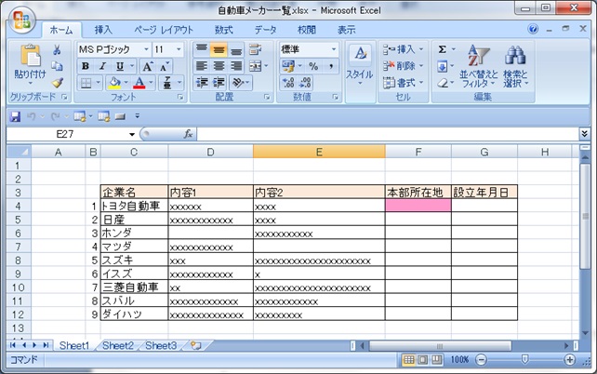Apply comma style number format
Viewport: 597px width, 374px height.
[x=331, y=66]
